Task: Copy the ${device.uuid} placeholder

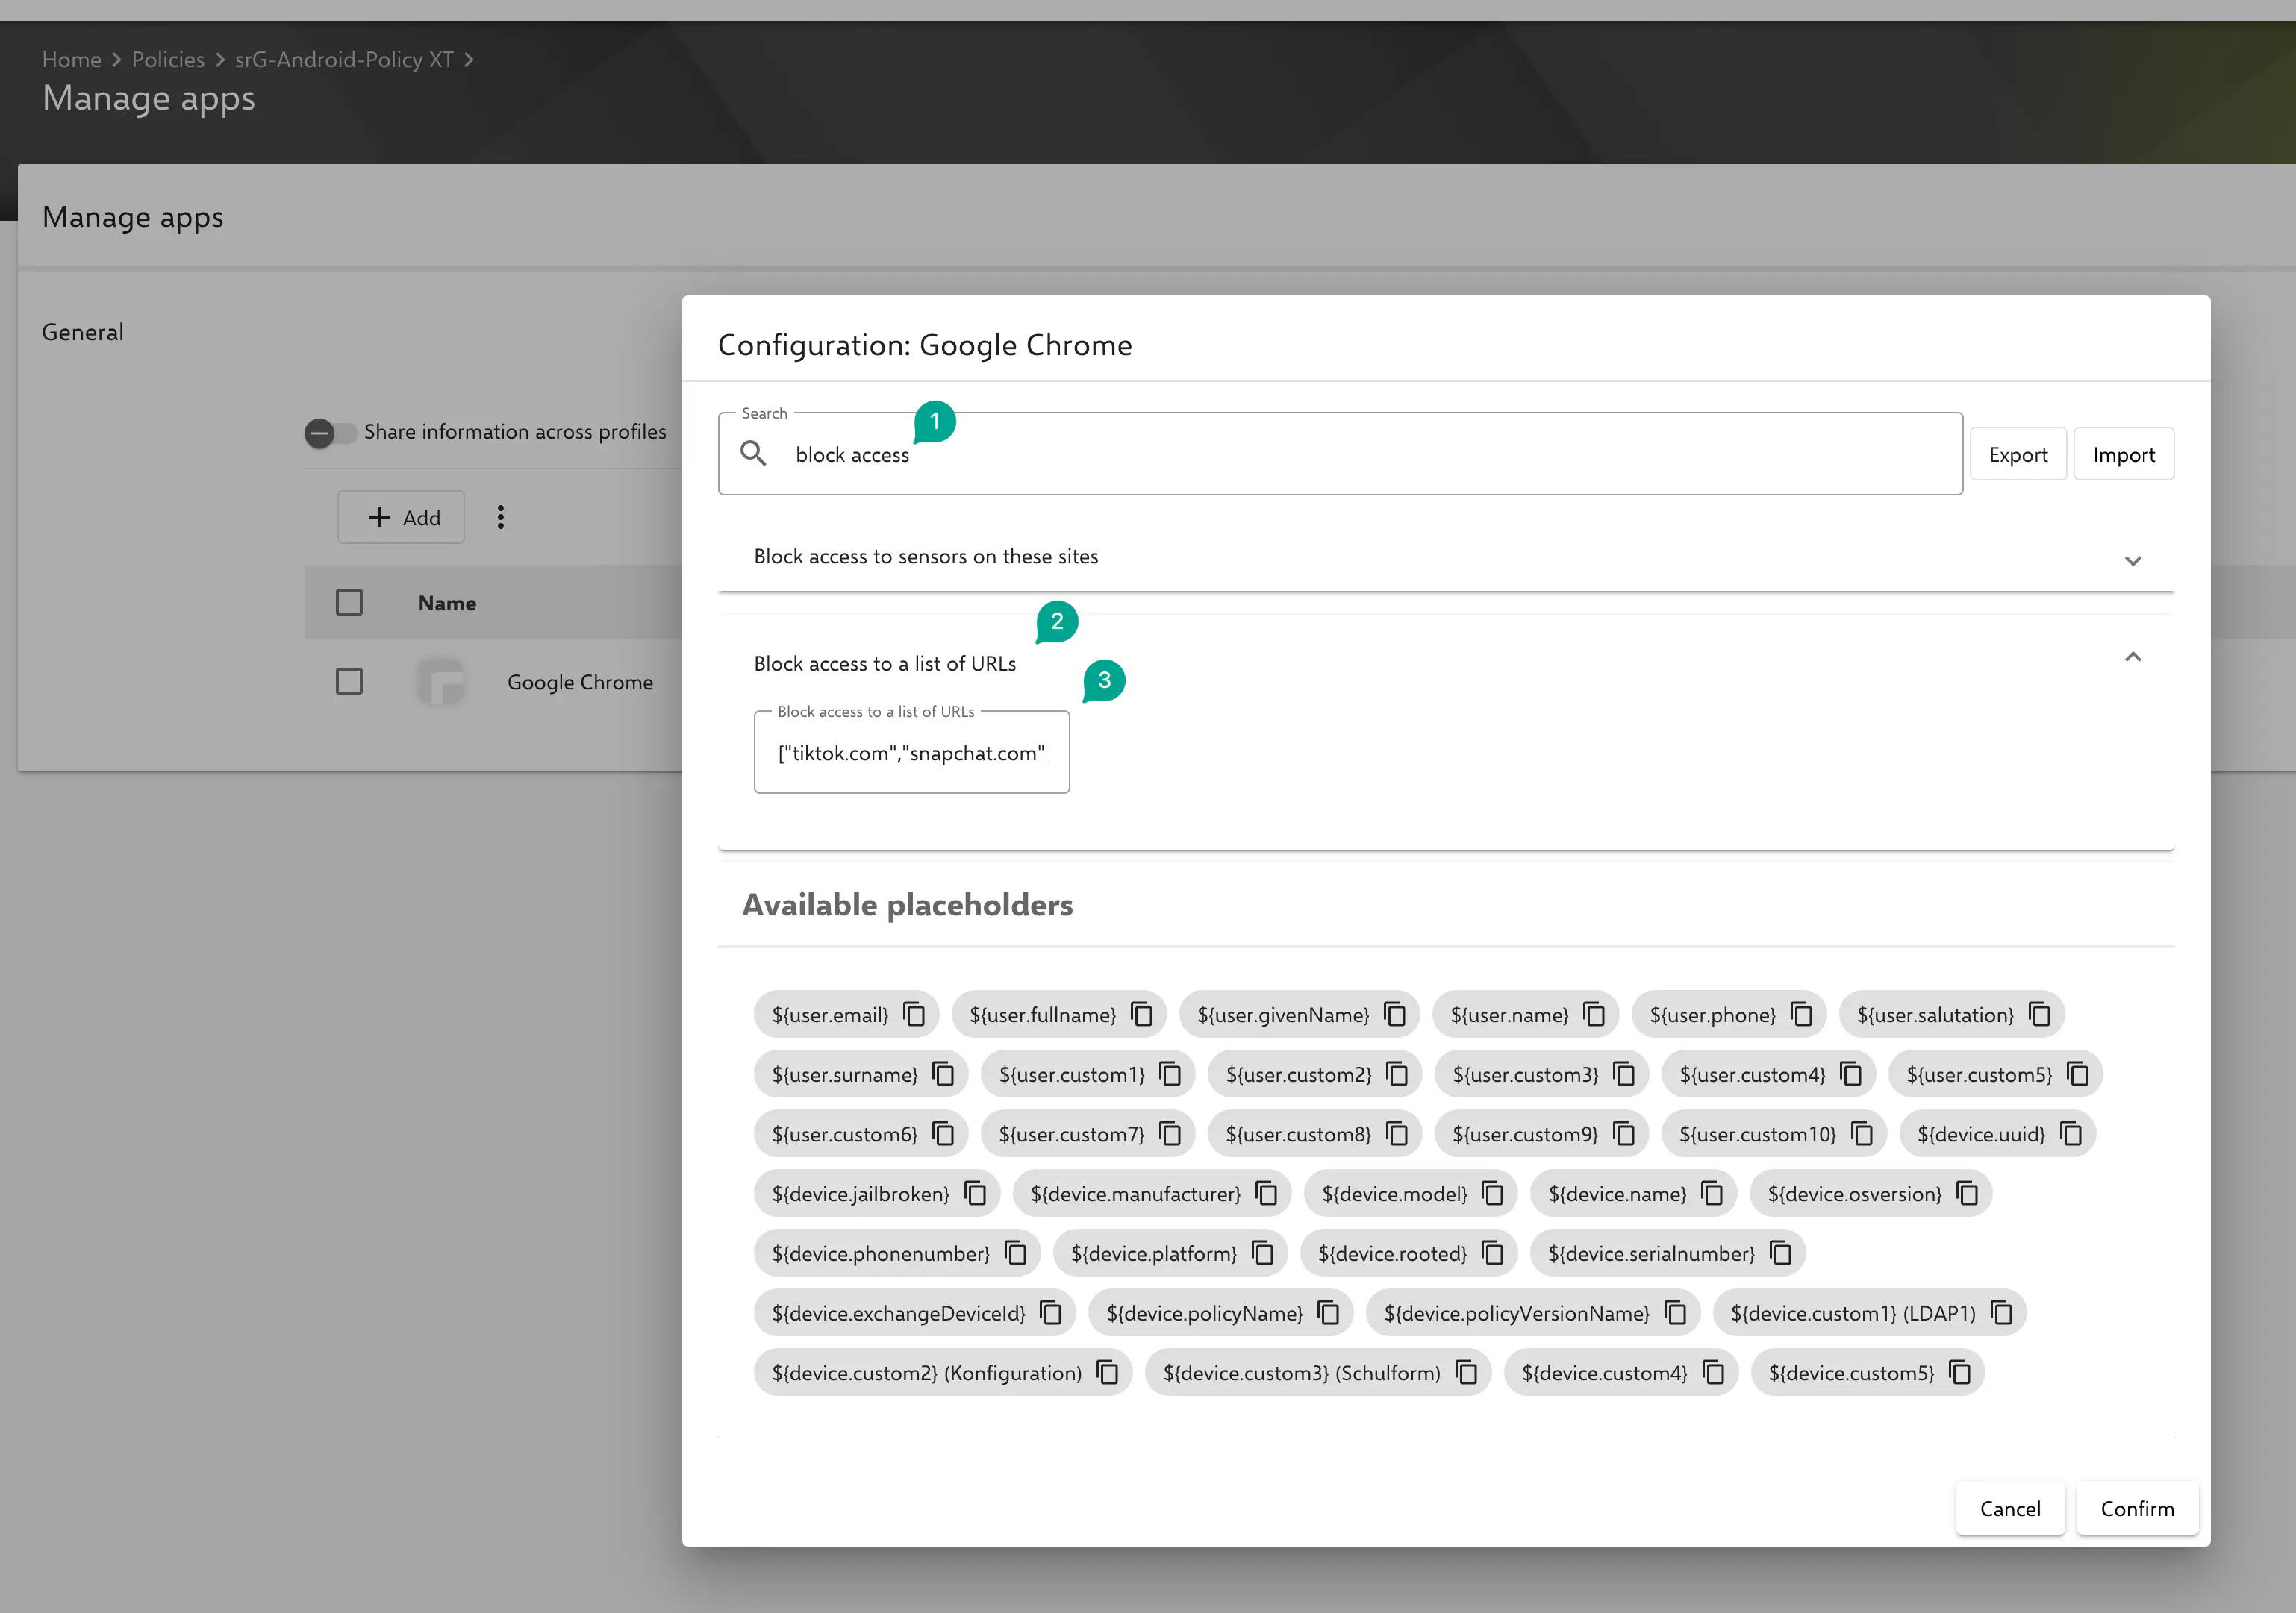Action: 2071,1134
